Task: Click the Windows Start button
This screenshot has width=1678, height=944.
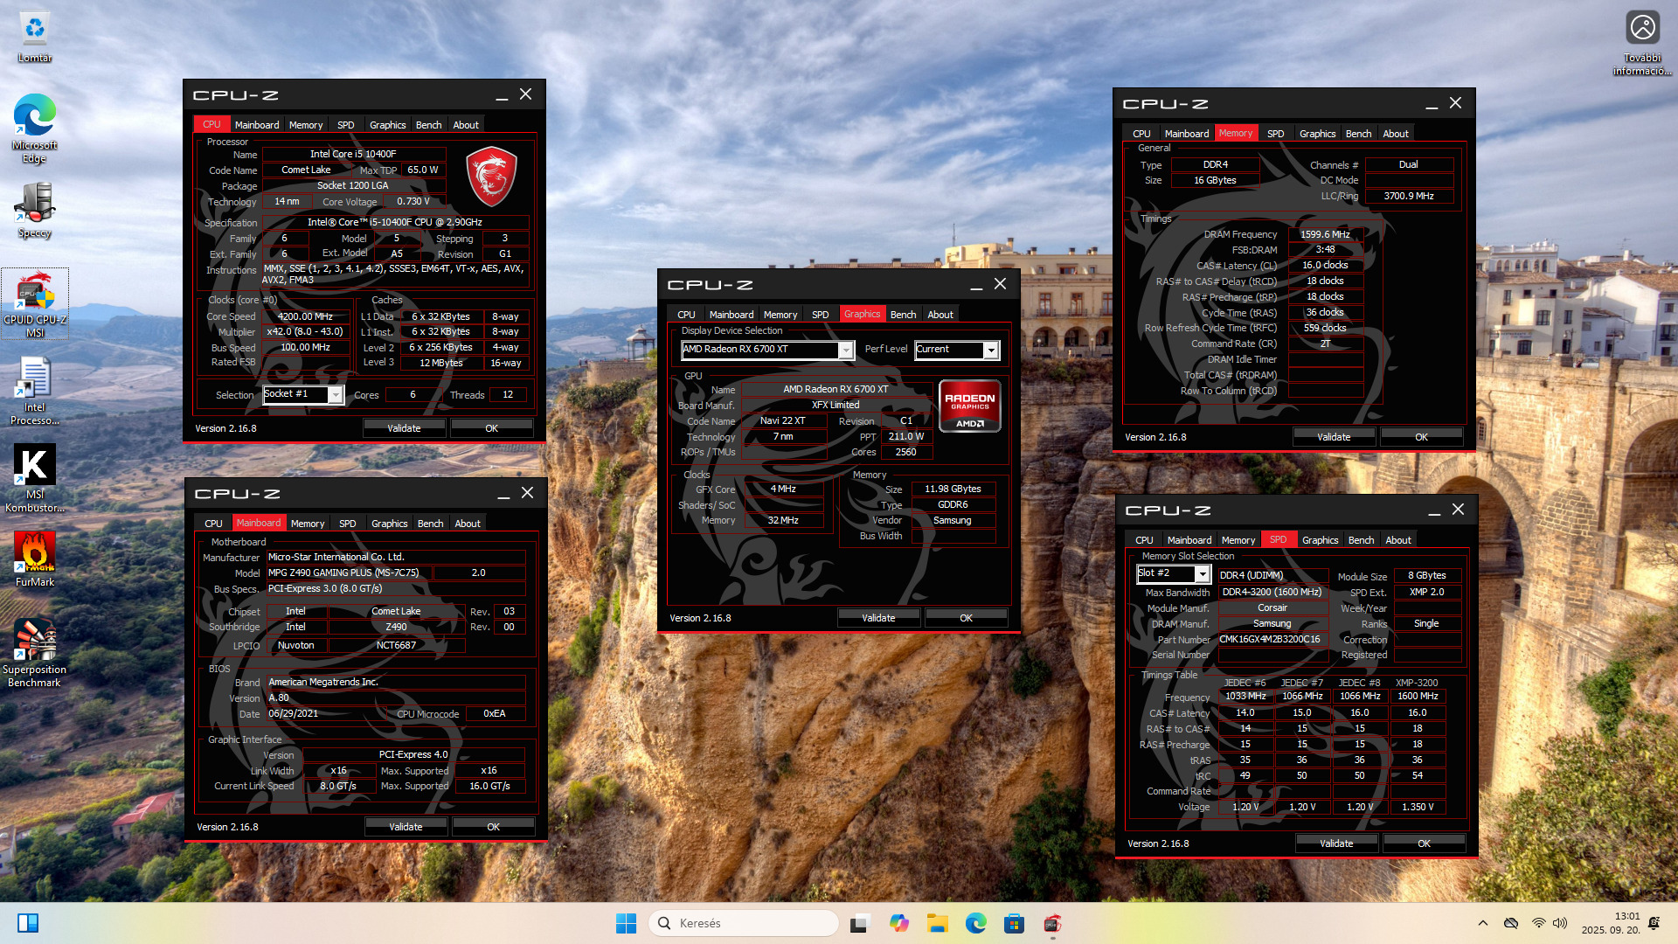Action: (x=626, y=923)
